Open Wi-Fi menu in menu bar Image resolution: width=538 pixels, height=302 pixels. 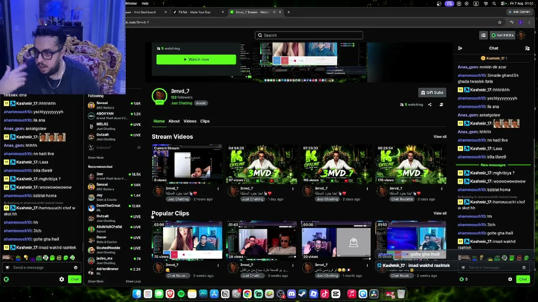point(486,4)
